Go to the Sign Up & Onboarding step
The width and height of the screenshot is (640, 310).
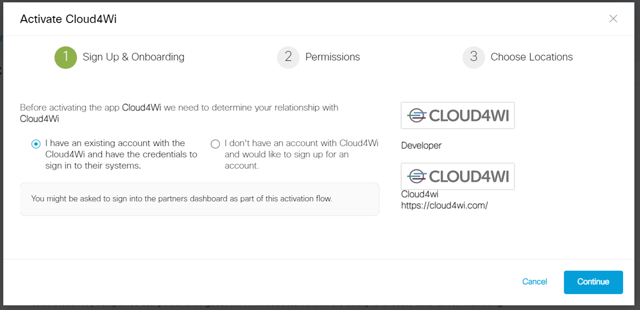(133, 57)
